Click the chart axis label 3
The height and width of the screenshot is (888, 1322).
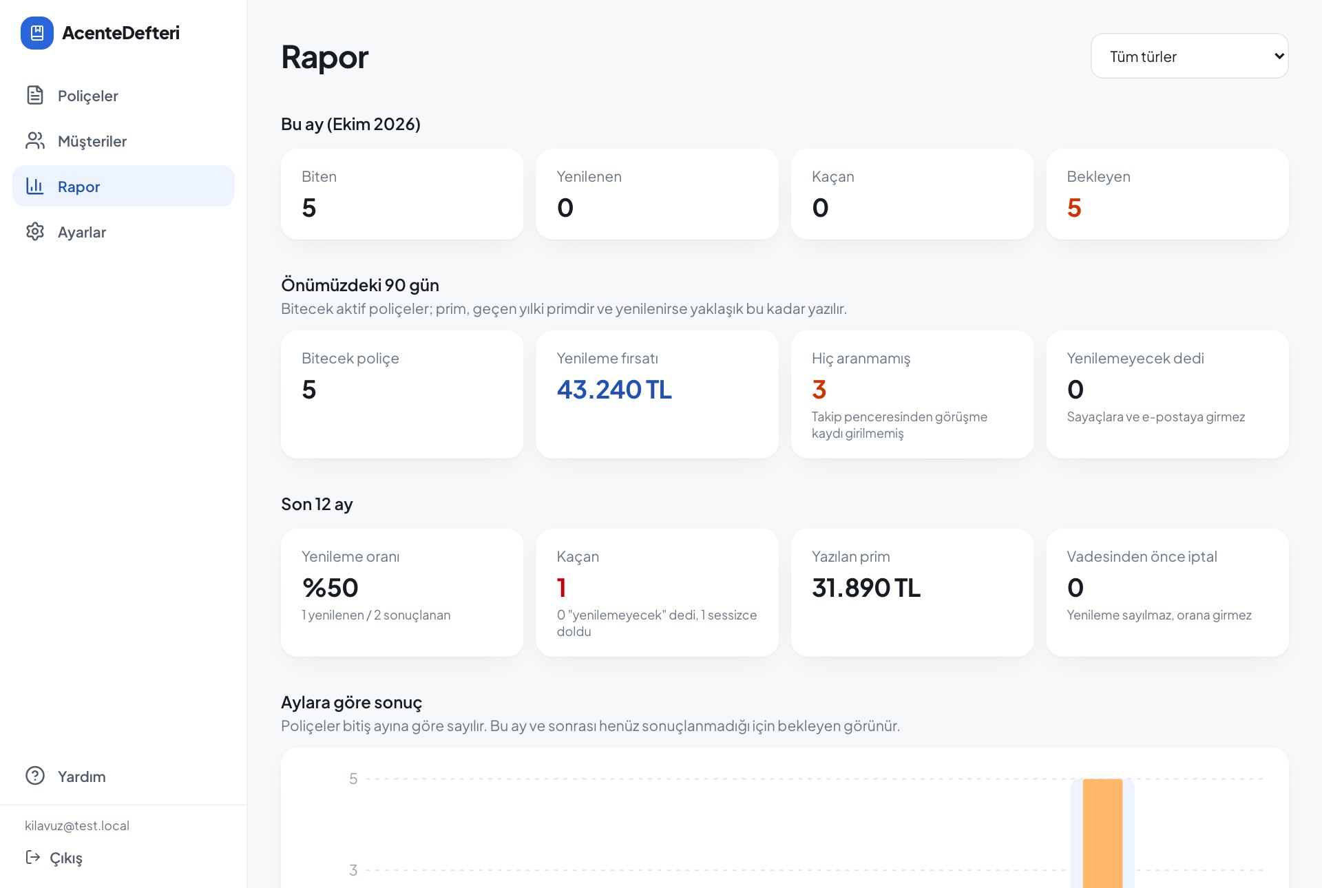click(353, 870)
